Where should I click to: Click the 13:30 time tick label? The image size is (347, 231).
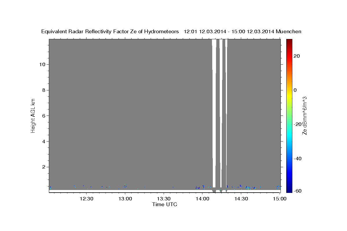[x=164, y=199]
